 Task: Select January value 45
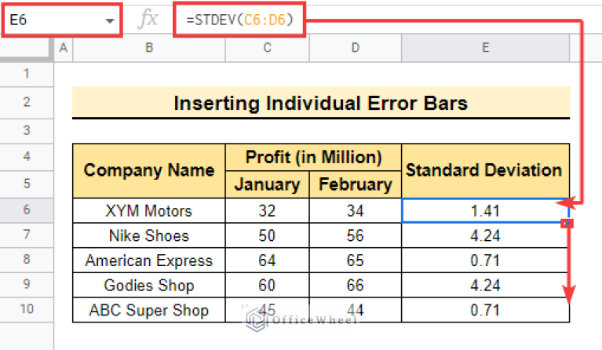[x=267, y=310]
